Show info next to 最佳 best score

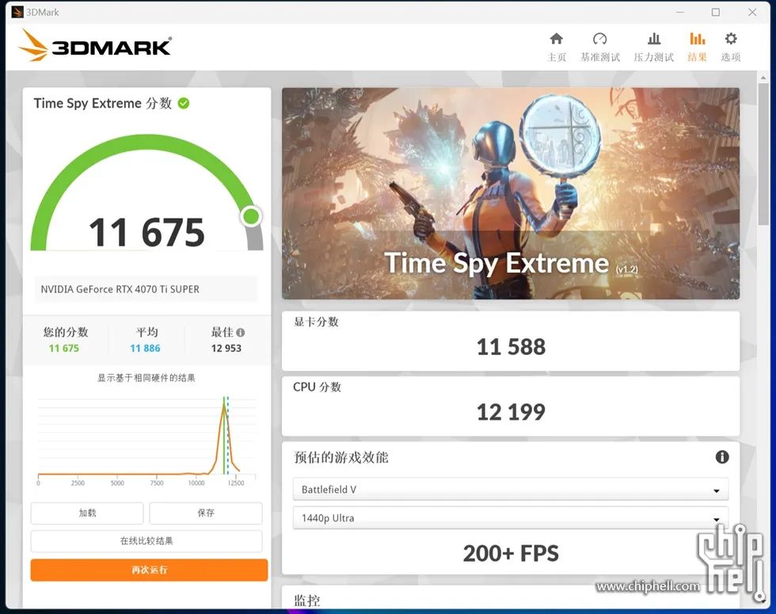pyautogui.click(x=241, y=332)
